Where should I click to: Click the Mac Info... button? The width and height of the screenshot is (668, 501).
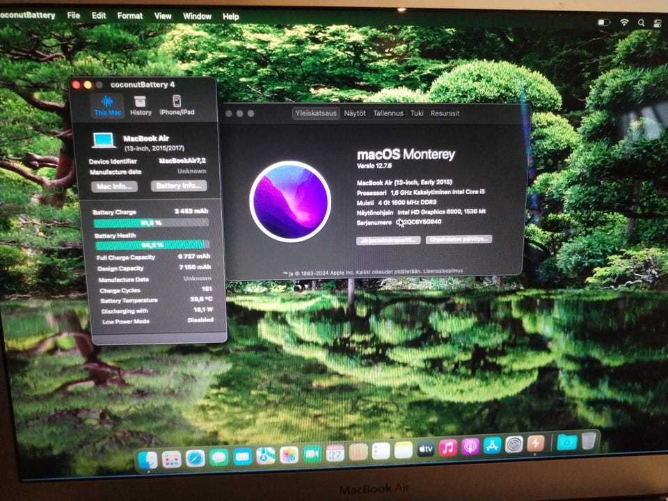coord(114,186)
